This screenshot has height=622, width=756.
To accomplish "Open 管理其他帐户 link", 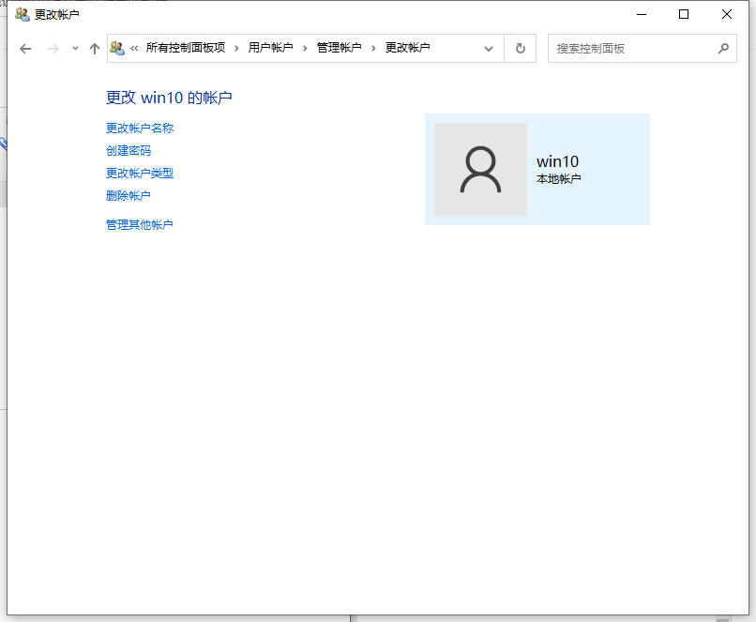I will 139,224.
